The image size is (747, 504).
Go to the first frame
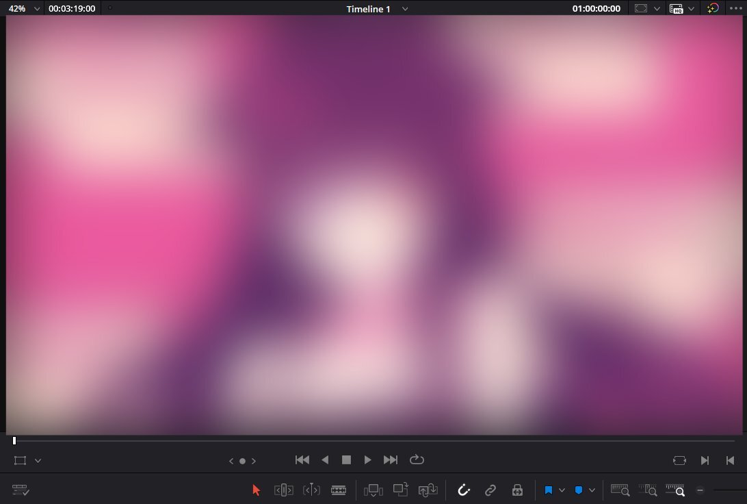click(302, 459)
